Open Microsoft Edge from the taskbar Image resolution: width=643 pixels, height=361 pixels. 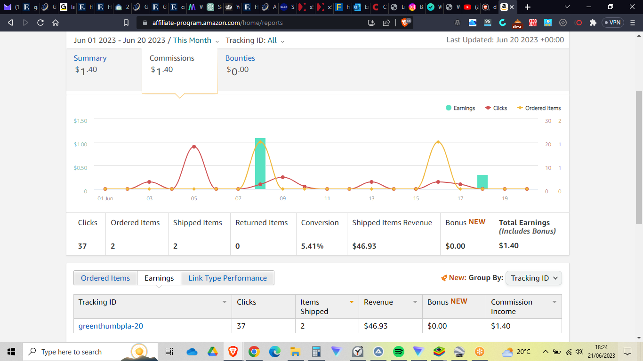(275, 352)
